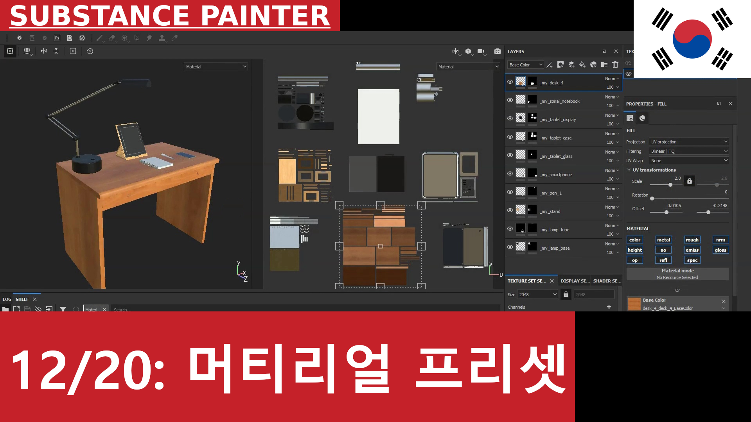
Task: Switch to the SHADER SETTINGS tab
Action: [x=607, y=281]
